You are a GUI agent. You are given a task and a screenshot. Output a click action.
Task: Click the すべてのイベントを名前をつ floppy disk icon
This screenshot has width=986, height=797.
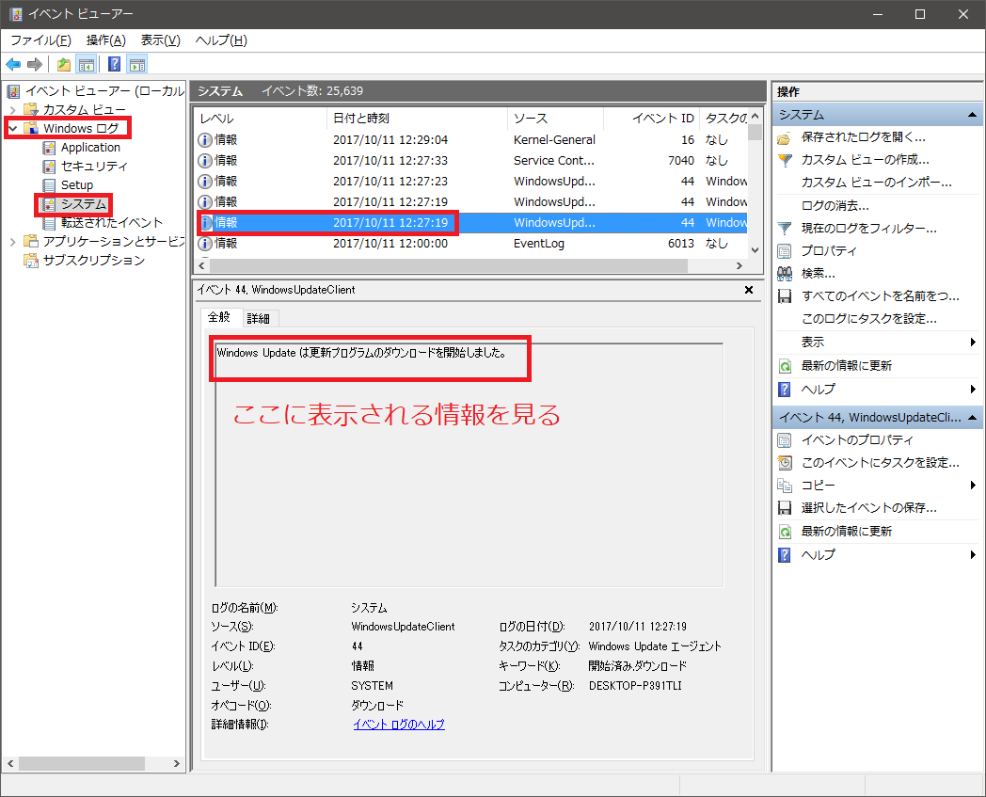[784, 296]
